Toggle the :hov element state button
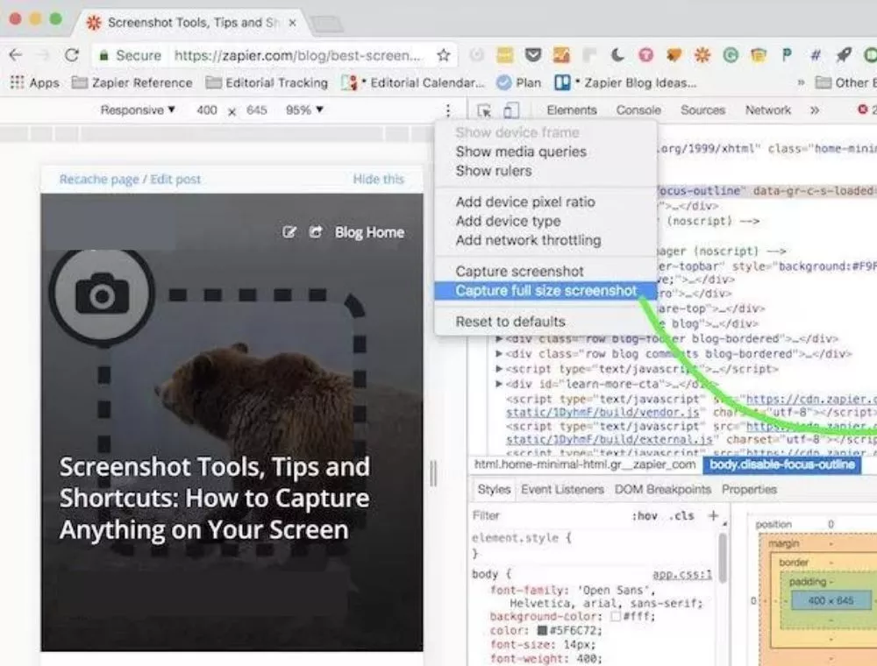The image size is (877, 666). 645,515
